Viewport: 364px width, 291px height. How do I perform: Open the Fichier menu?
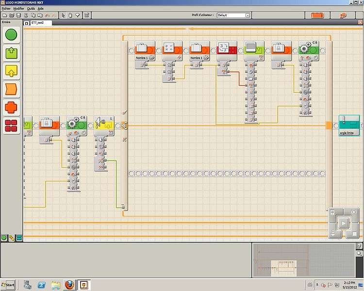[x=6, y=9]
